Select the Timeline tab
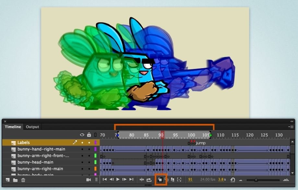Viewport: 298px width, 190px height. click(13, 127)
